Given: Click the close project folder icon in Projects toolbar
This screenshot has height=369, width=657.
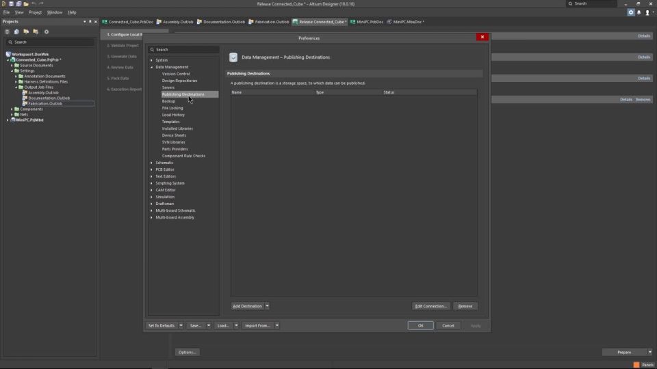Looking at the screenshot, I should click(36, 32).
